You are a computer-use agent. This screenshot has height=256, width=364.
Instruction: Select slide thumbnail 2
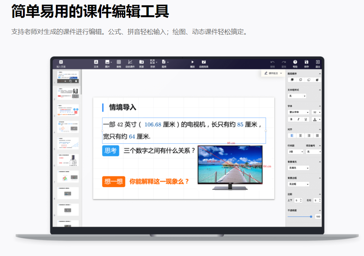coord(68,94)
